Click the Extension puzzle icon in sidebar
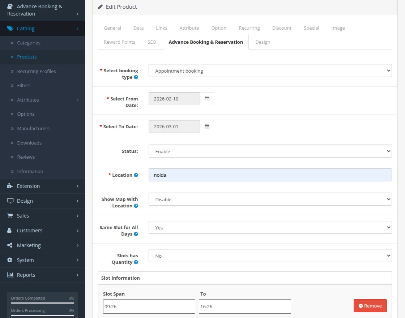 (10, 186)
